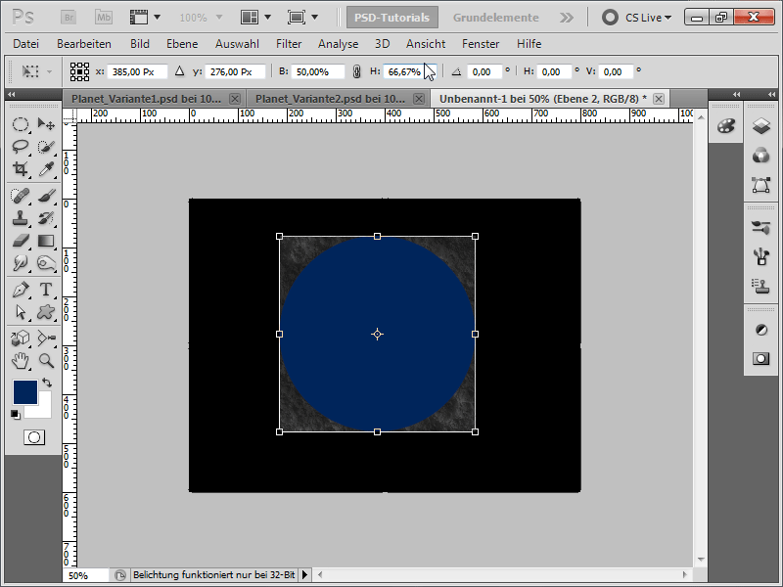Viewport: 783px width, 587px height.
Task: Open the Adjustments panel icon
Action: pyautogui.click(x=761, y=330)
